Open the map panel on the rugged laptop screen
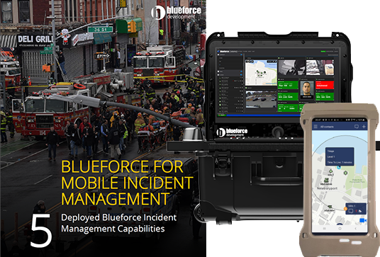Image resolution: width=380 pixels, height=257 pixels. click(261, 72)
